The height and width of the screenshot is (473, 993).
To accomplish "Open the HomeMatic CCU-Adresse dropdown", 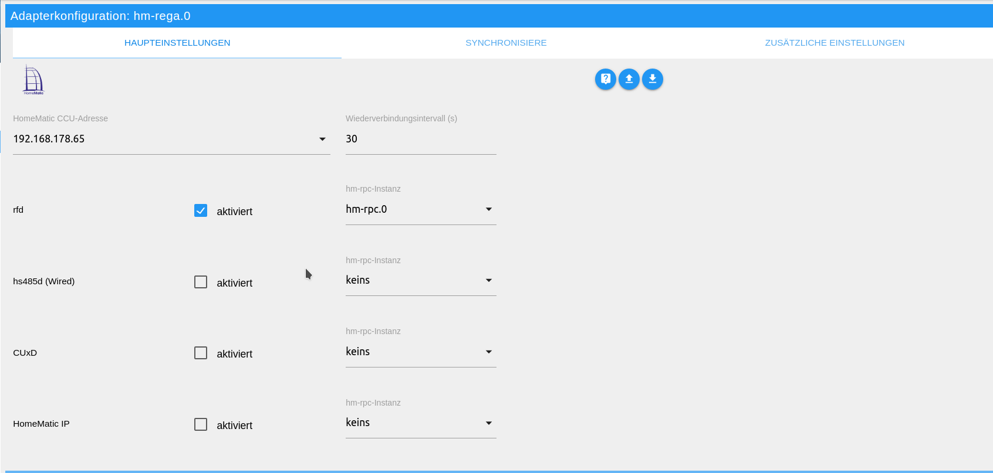I will tap(171, 139).
